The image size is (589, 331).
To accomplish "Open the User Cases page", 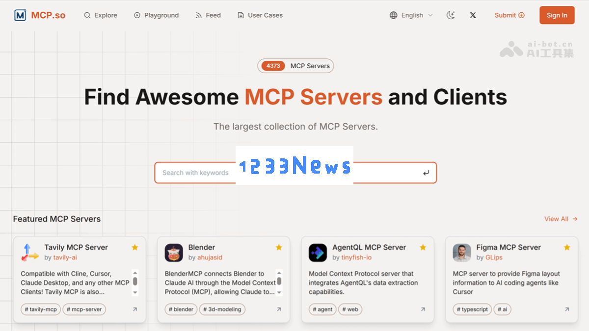I will [x=260, y=15].
